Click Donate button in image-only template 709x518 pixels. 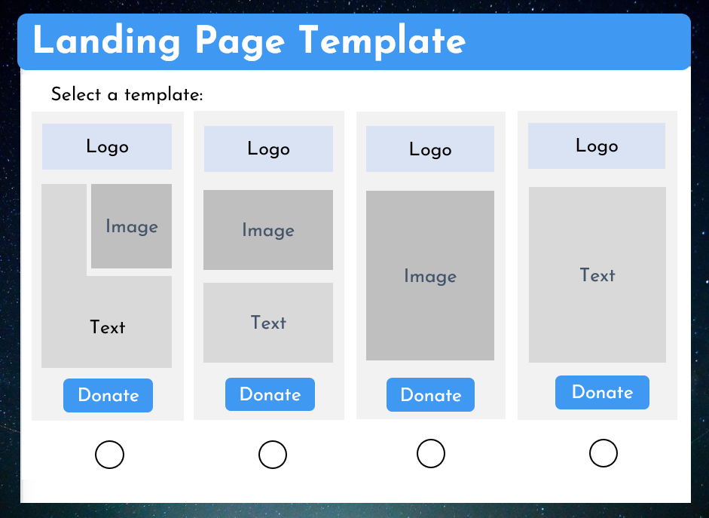coord(430,395)
